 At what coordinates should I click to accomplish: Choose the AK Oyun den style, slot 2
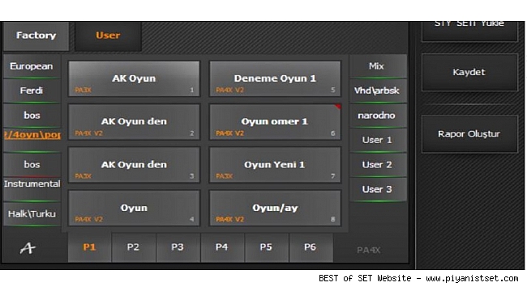pos(134,122)
